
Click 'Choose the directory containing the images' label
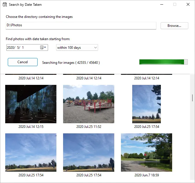[39, 17]
